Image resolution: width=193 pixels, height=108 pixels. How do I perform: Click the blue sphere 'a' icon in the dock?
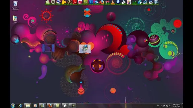(118, 2)
